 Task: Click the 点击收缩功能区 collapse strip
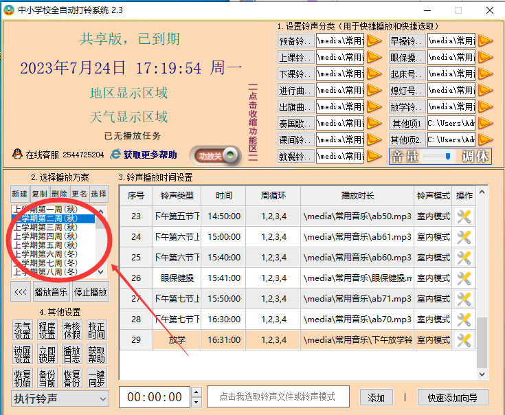click(x=252, y=124)
